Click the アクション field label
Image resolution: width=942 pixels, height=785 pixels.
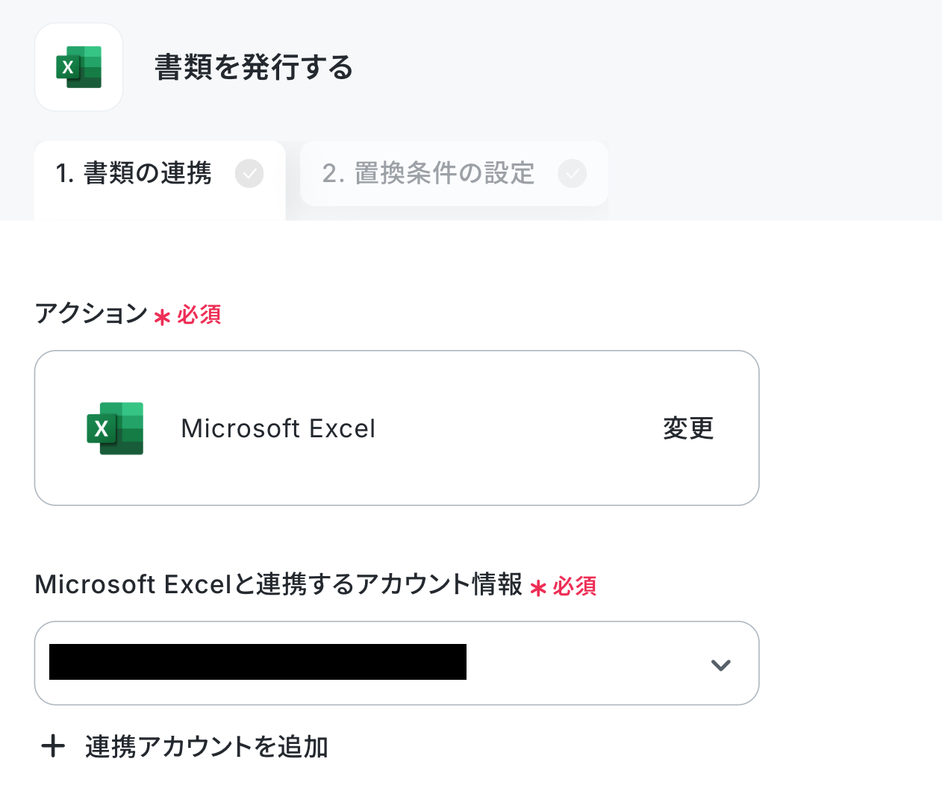point(91,313)
